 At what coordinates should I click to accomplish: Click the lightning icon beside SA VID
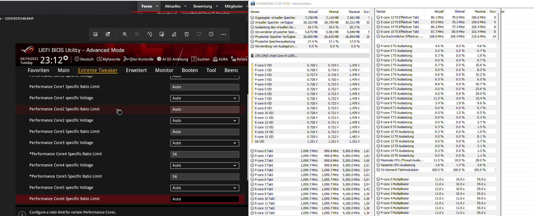click(252, 141)
